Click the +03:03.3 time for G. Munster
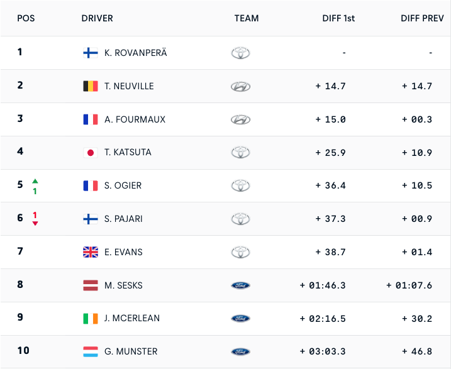This screenshot has width=451, height=369. (323, 351)
